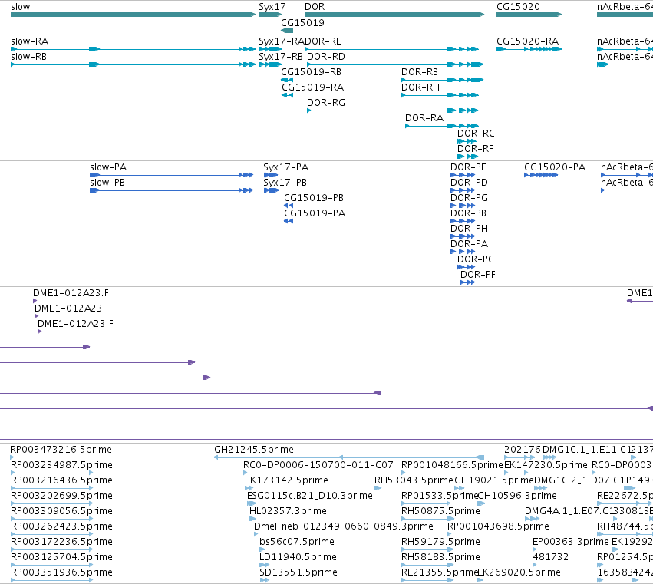653x584 pixels.
Task: Click the Syx17-PA protein feature
Action: 271,175
